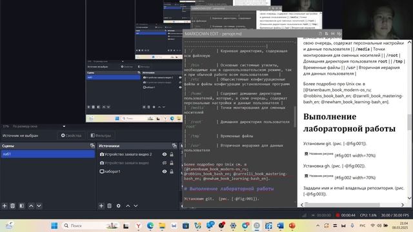Click preview horizontal scrollbar right arrow
The width and height of the screenshot is (413, 232).
(x=403, y=205)
